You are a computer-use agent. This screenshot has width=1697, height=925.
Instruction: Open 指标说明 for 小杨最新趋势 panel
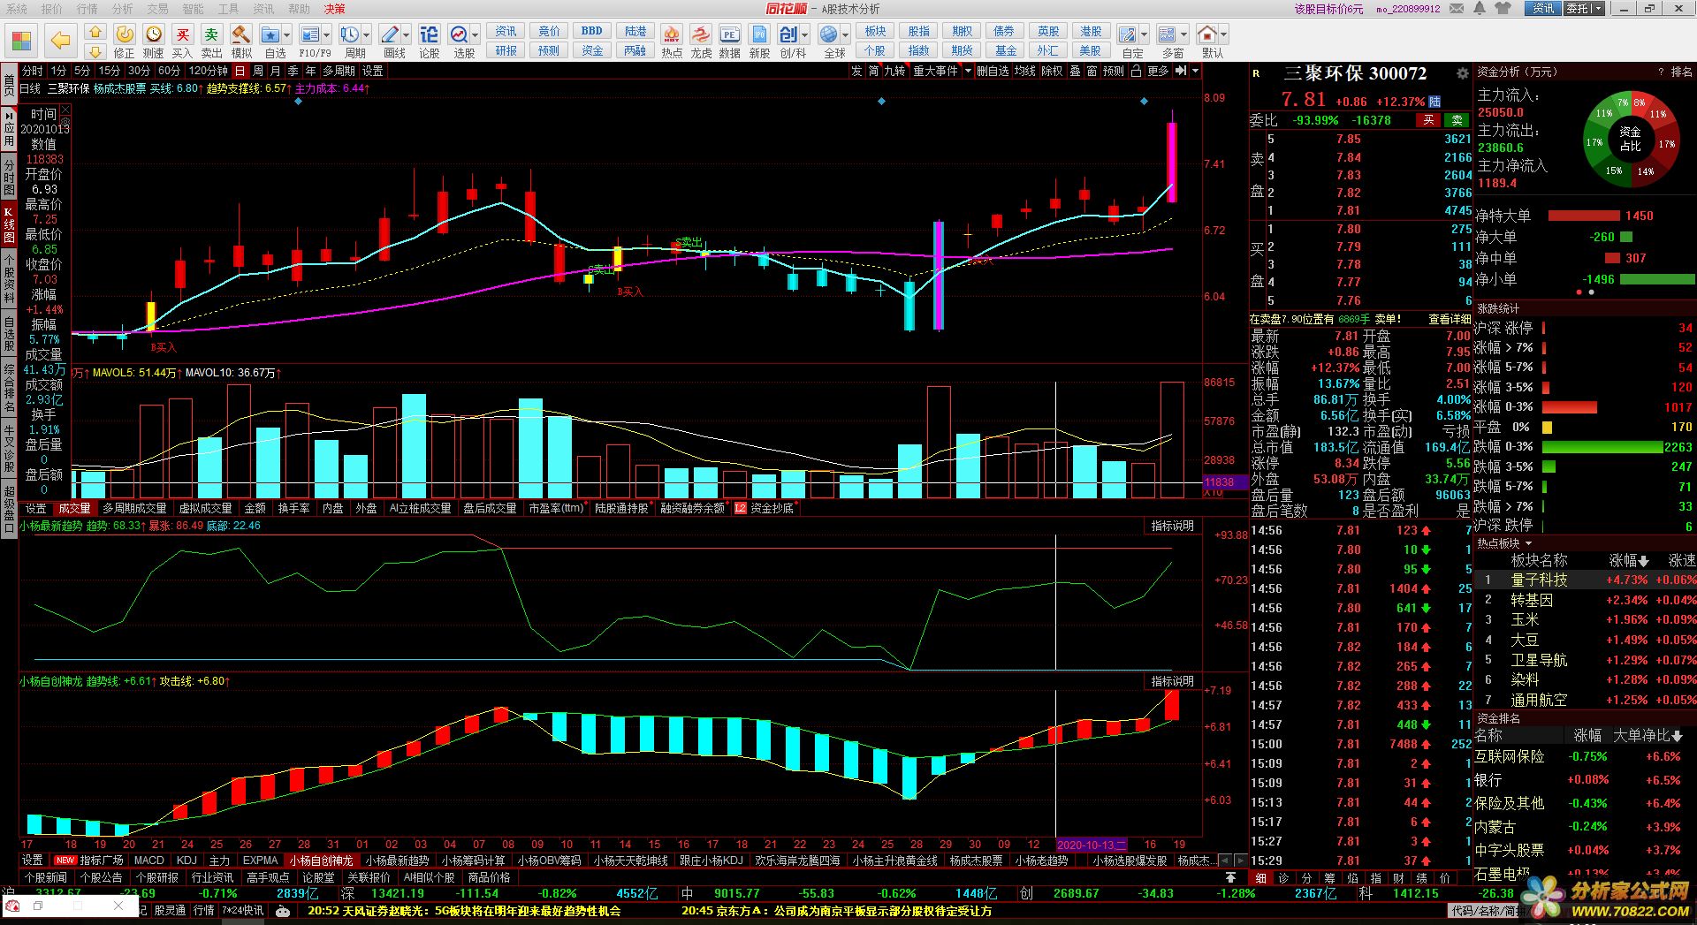[x=1172, y=526]
